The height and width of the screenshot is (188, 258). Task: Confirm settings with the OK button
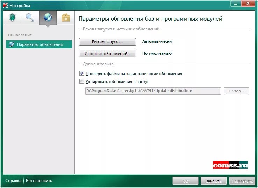185,181
